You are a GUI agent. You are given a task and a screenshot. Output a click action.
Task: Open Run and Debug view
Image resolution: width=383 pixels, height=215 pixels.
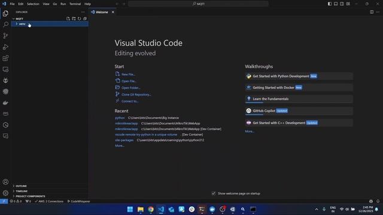[x=5, y=47]
